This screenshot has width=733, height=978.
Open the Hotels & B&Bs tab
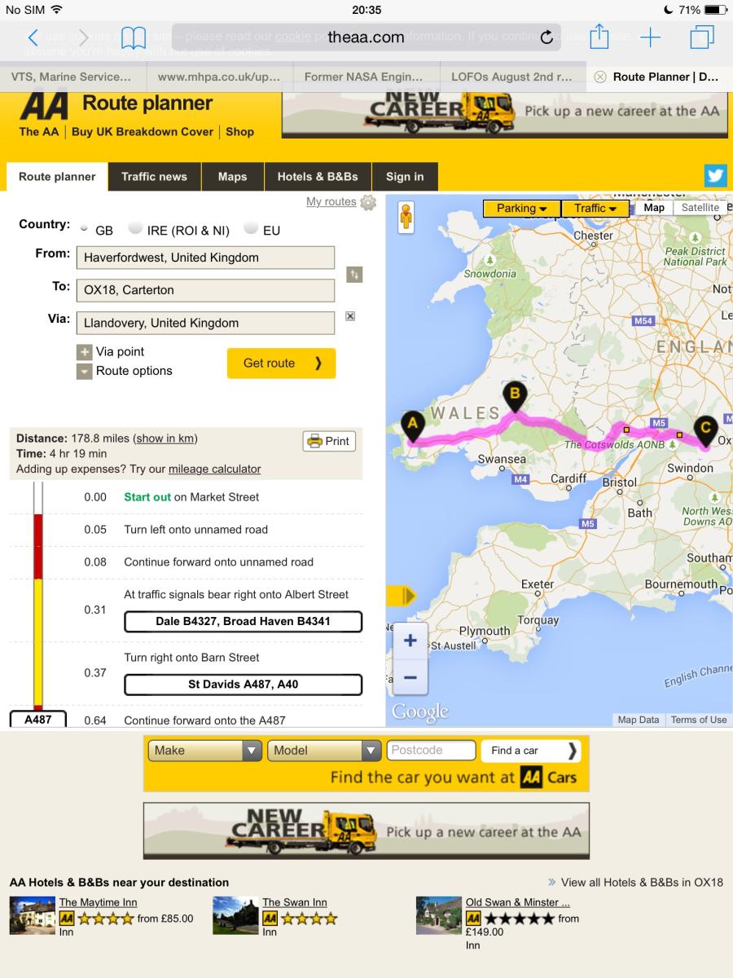318,177
